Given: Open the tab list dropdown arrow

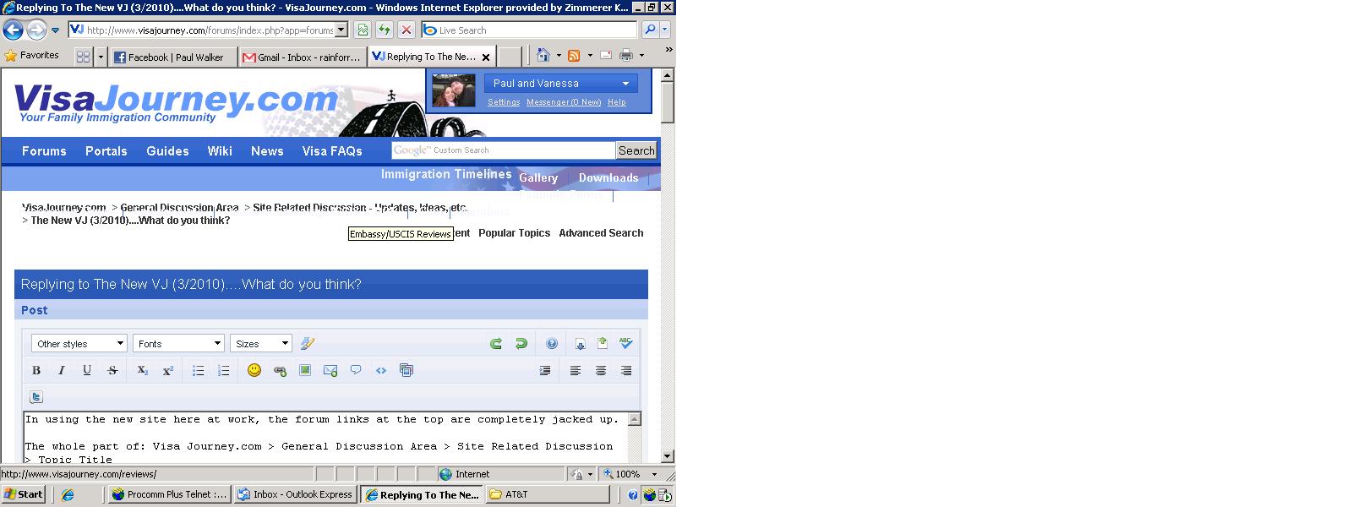Looking at the screenshot, I should pos(101,57).
